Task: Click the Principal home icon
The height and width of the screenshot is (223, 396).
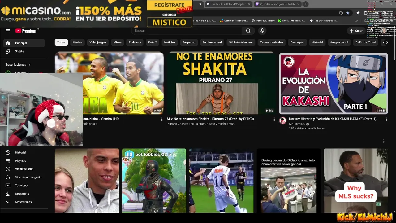Action: 8,43
